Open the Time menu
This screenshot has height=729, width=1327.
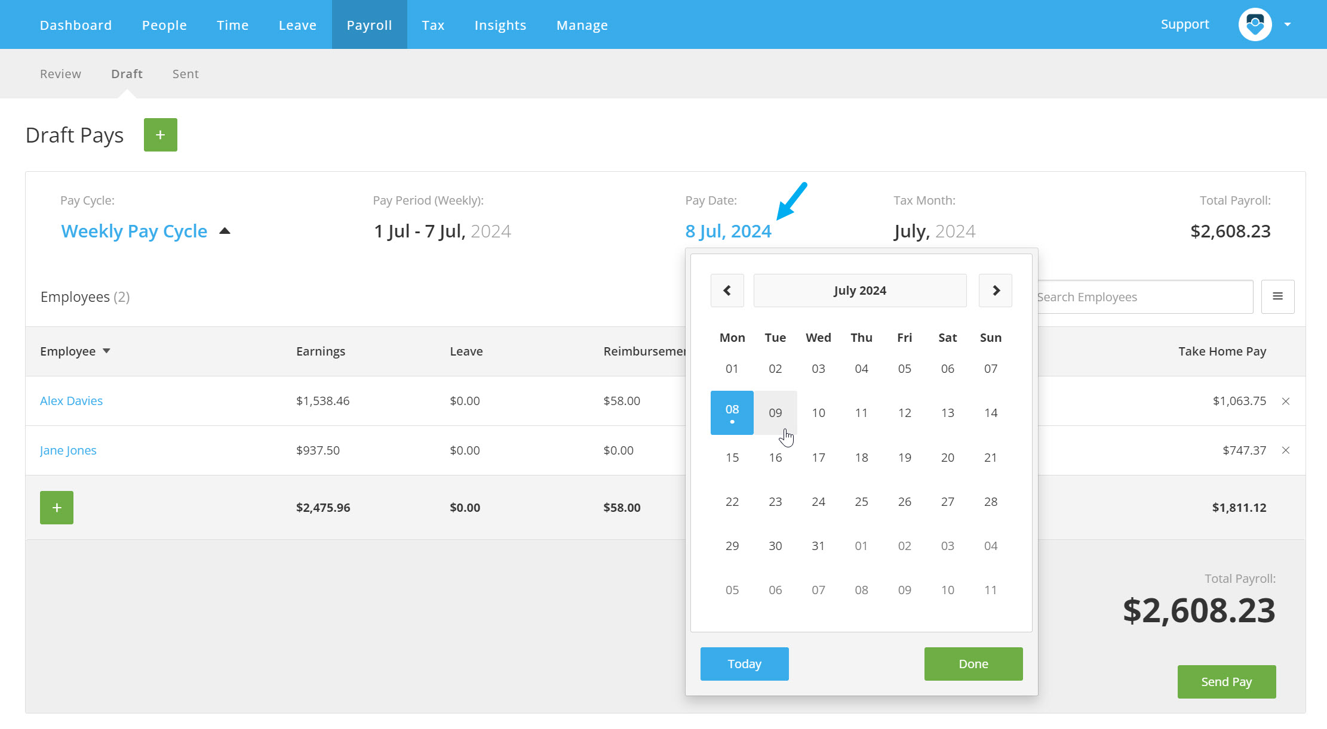(x=232, y=25)
